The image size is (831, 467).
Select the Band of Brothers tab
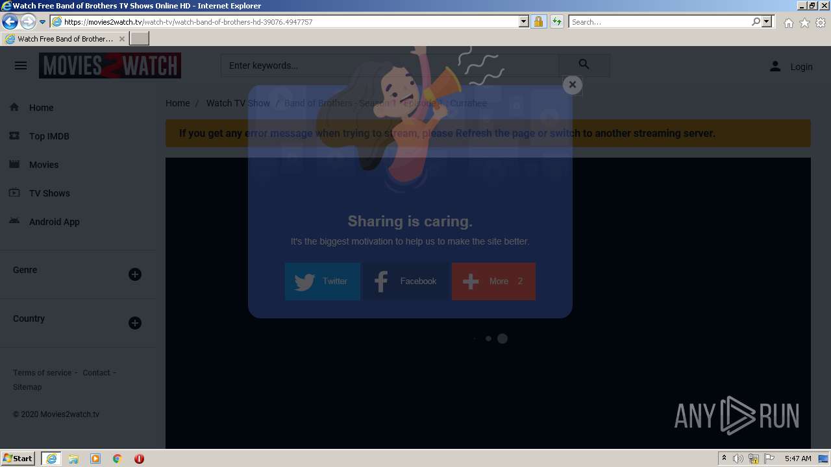(x=65, y=39)
